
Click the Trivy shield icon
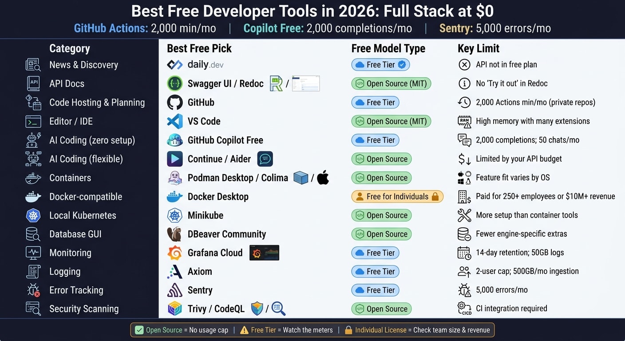point(257,309)
